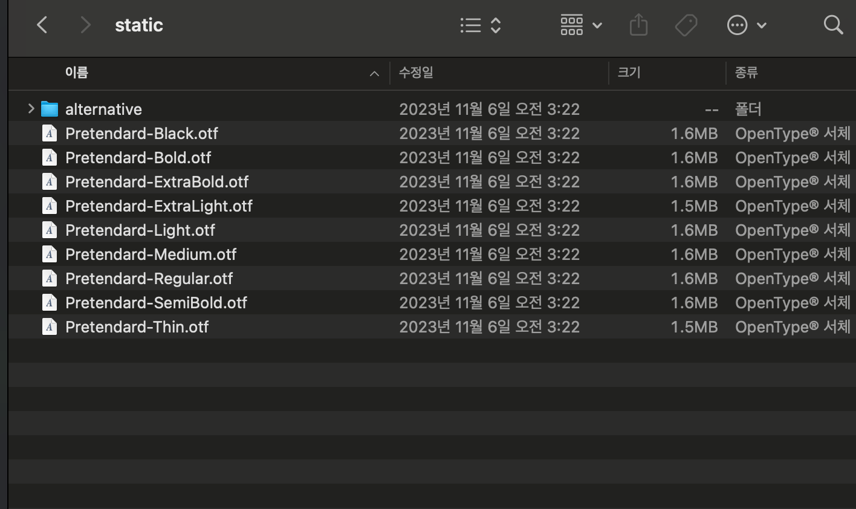Click the OpenType kind of Pretendard-Bold.otf
The width and height of the screenshot is (856, 509).
tap(793, 158)
